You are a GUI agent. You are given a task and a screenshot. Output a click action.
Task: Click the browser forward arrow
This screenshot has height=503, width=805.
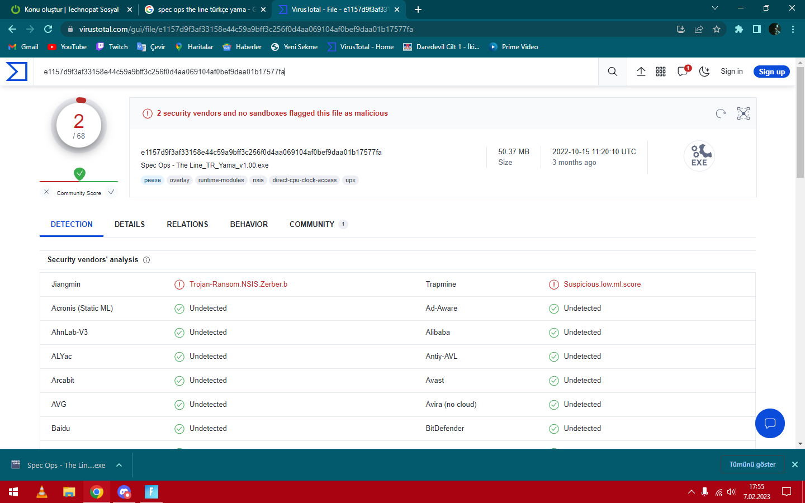(x=30, y=29)
